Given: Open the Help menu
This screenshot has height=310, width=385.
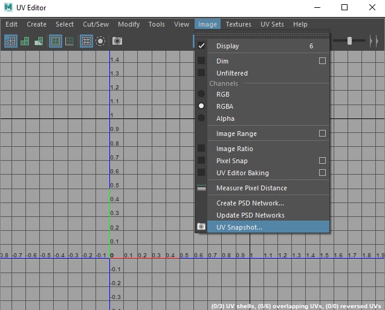Looking at the screenshot, I should (x=300, y=24).
